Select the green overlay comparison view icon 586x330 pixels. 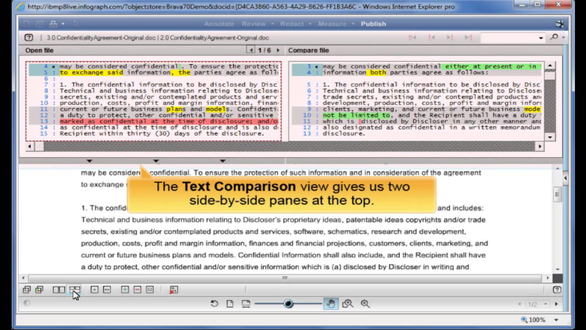[x=39, y=290]
